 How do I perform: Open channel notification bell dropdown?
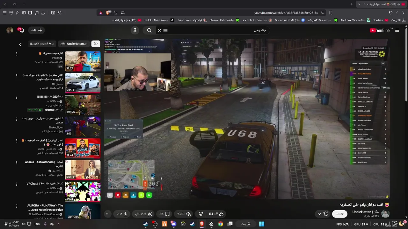click(x=323, y=214)
